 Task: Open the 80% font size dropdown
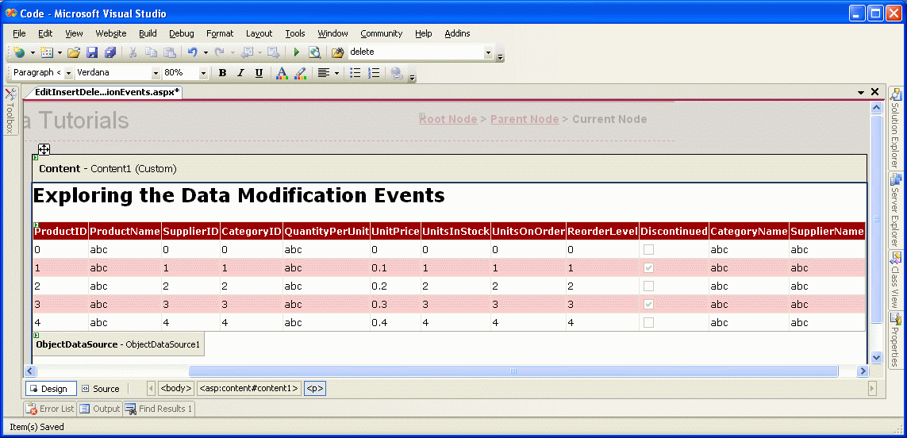203,73
